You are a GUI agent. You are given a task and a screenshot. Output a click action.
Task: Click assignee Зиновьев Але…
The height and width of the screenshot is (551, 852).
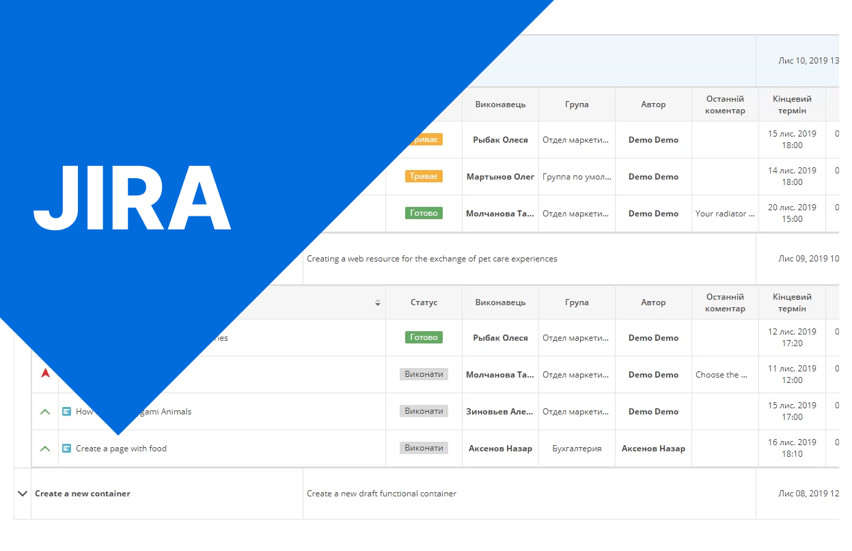[501, 412]
